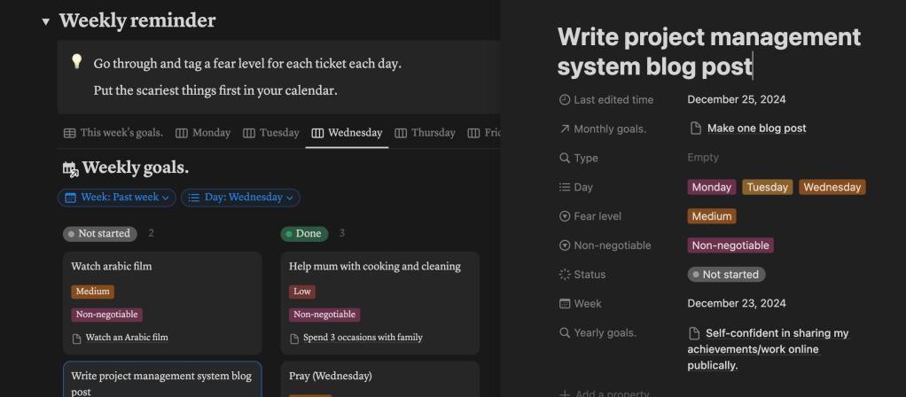Open the Thursday board tab

tap(425, 133)
